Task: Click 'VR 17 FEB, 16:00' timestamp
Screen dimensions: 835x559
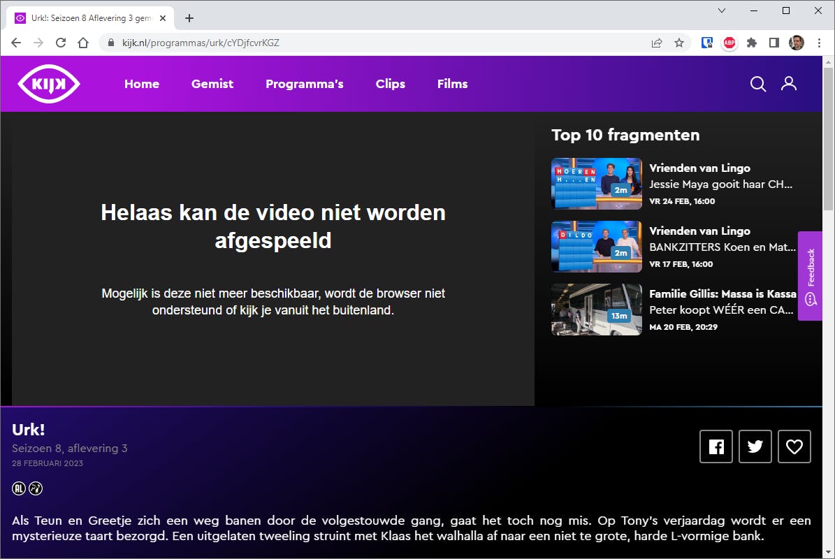Action: [x=681, y=264]
